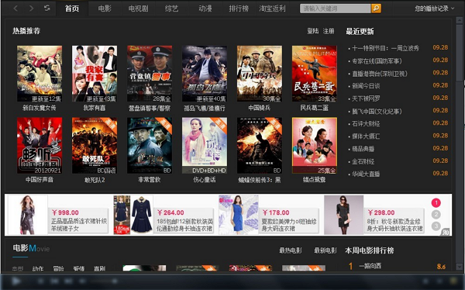Focus the keyword search input field
This screenshot has height=290, width=465.
(335, 9)
